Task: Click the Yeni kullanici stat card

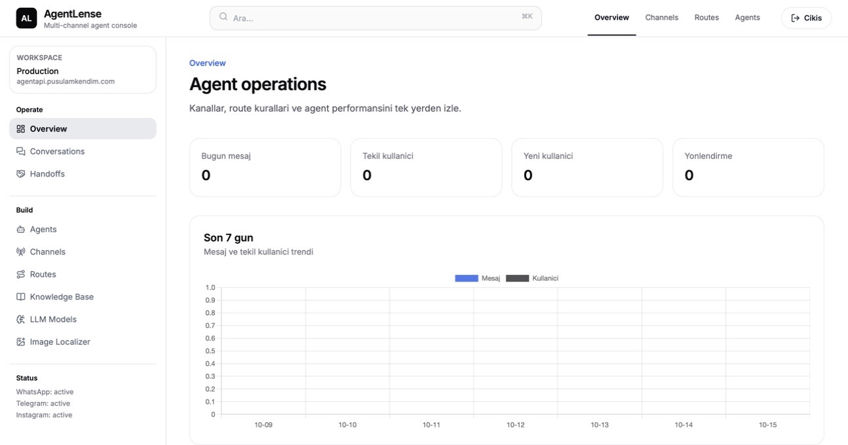Action: 587,168
